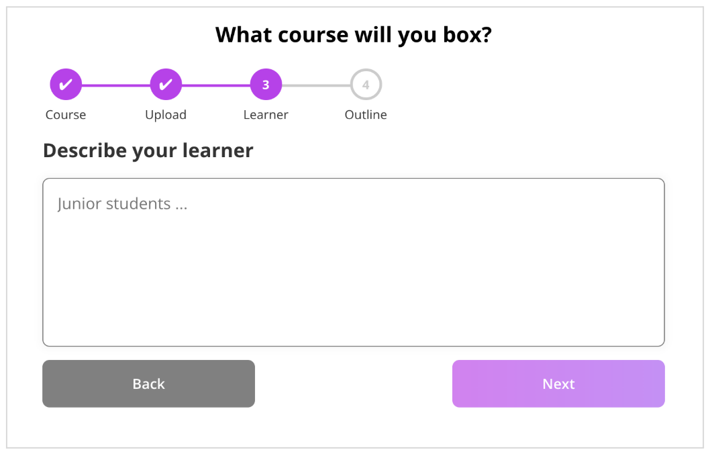This screenshot has width=714, height=454.
Task: Open the Course step label
Action: tap(66, 114)
